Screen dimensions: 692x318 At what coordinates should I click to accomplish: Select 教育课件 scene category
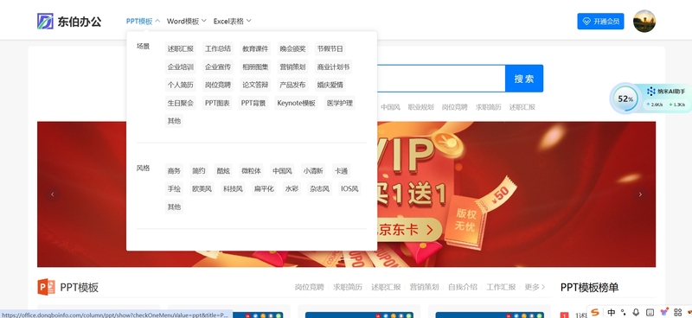(x=255, y=49)
